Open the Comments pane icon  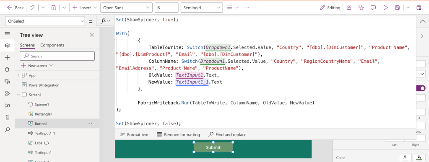pos(373,8)
